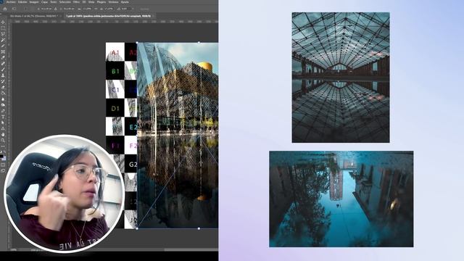This screenshot has height=261, width=464.
Task: Click the background color swatch
Action: pyautogui.click(x=4, y=159)
